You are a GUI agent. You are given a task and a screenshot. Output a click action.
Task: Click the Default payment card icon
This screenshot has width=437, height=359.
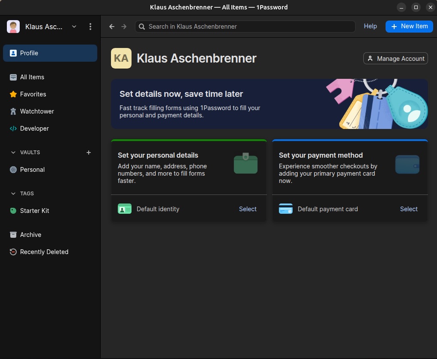point(286,209)
